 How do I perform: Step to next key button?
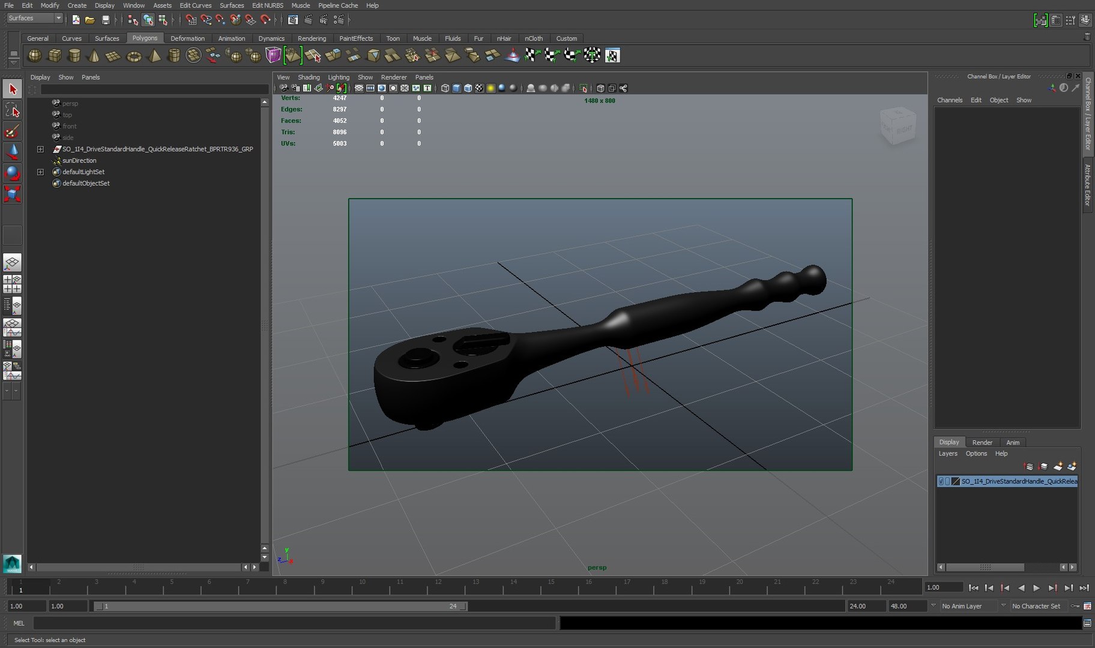coord(1052,588)
